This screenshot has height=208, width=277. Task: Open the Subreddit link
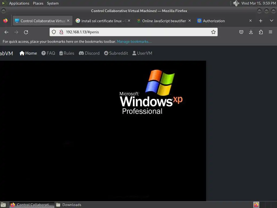click(x=116, y=53)
